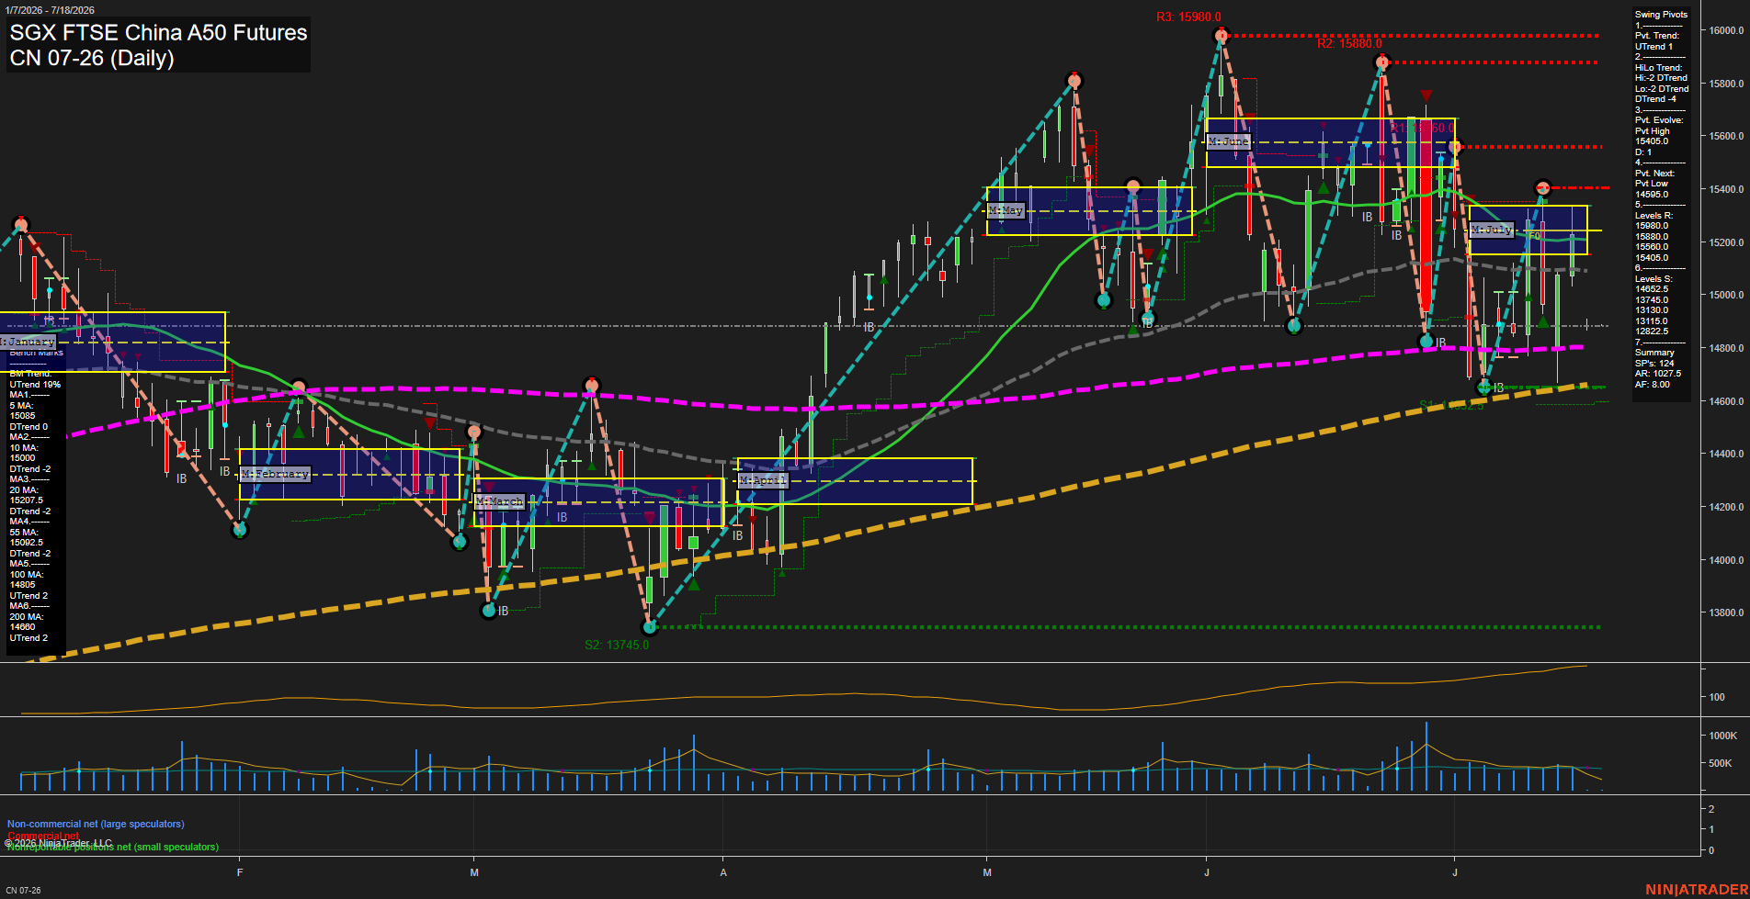The height and width of the screenshot is (899, 1750).
Task: Select the CN 07-26 (Daily) subtitle line
Action: click(92, 59)
